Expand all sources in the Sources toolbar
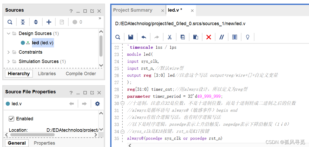 pyautogui.click(x=36, y=22)
